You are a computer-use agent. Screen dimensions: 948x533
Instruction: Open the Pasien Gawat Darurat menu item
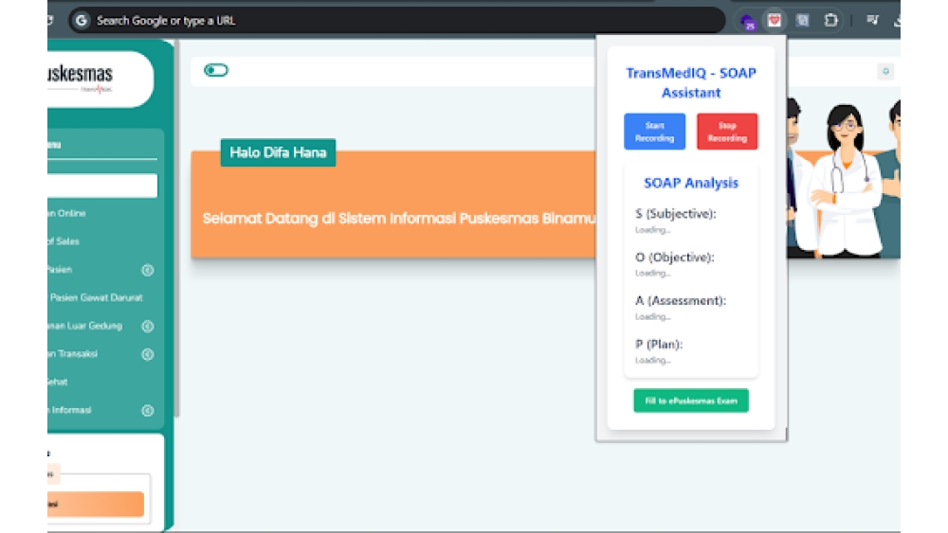[95, 297]
